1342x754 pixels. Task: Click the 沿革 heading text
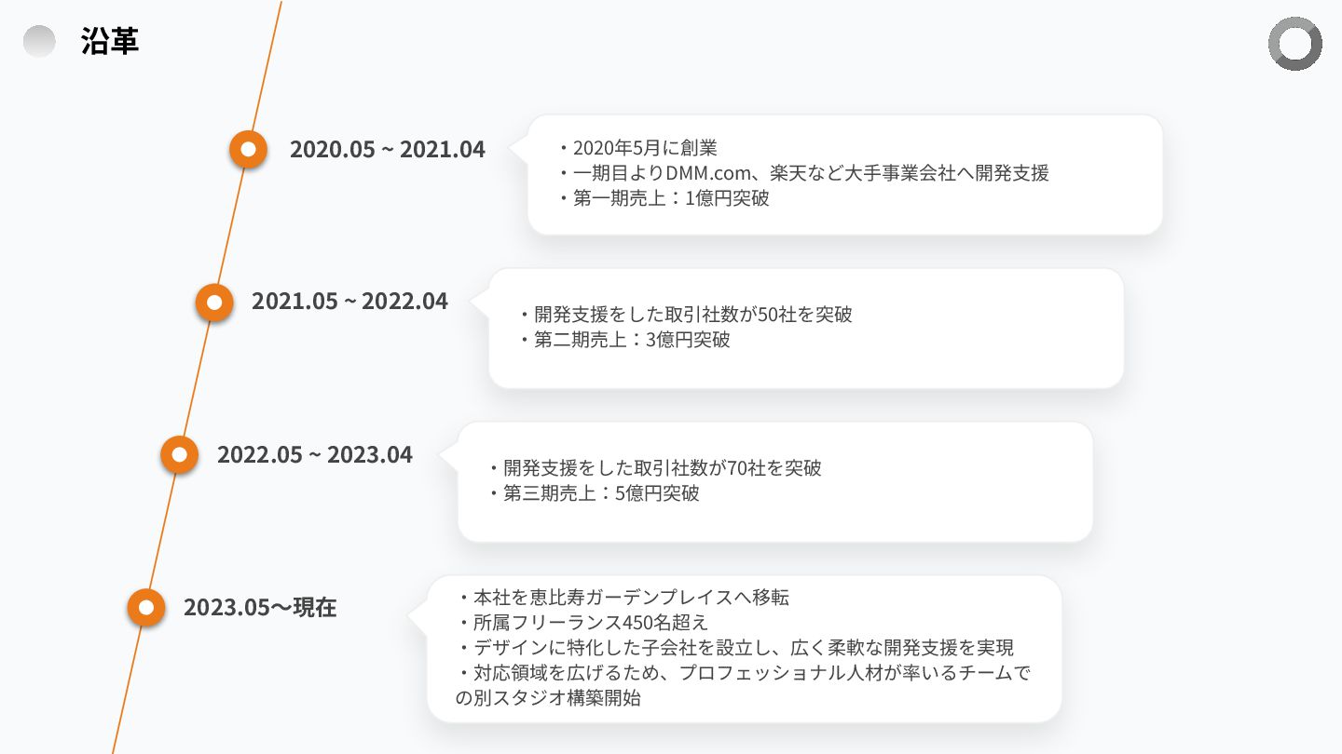pos(110,42)
